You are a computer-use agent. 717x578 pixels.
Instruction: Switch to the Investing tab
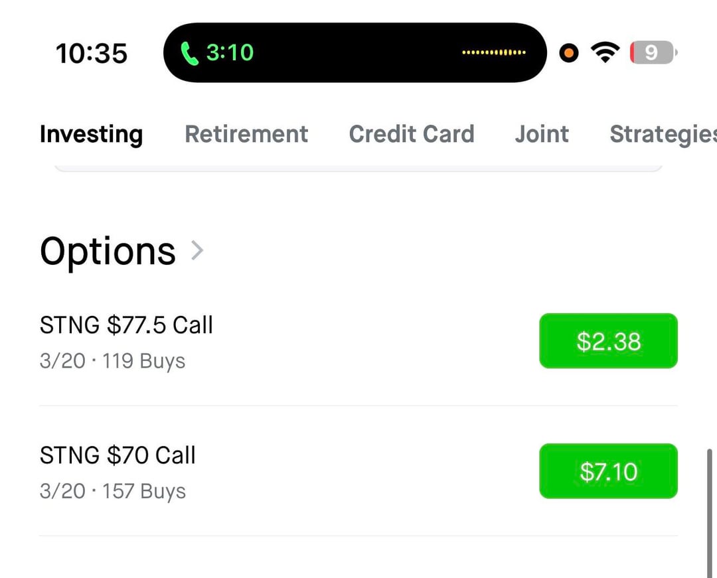[x=91, y=134]
